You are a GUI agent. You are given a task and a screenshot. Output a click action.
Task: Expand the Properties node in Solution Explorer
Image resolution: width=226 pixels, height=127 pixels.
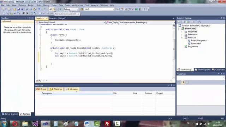pyautogui.click(x=182, y=32)
